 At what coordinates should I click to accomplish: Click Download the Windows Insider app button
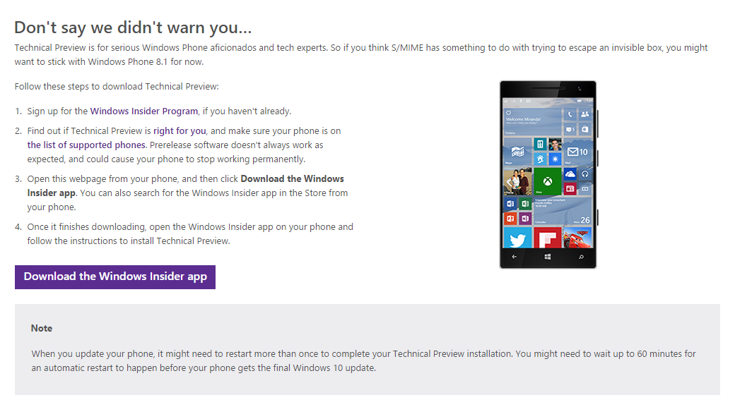tap(114, 277)
